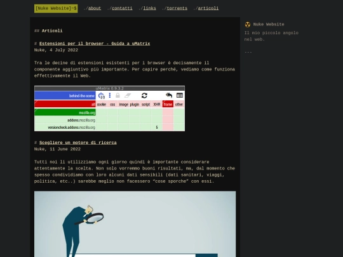This screenshot has width=343, height=257.
Task: Click the 'uMatrix 0.9.3.2' title bar
Action: (x=110, y=88)
